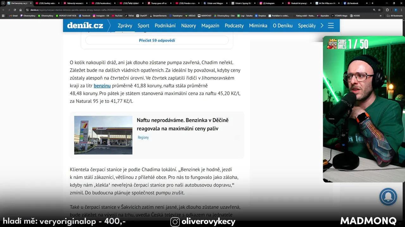View site information in the address bar
This screenshot has width=405, height=227.
[27, 10]
